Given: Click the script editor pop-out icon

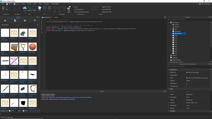Looking at the screenshot, I should [165, 17].
